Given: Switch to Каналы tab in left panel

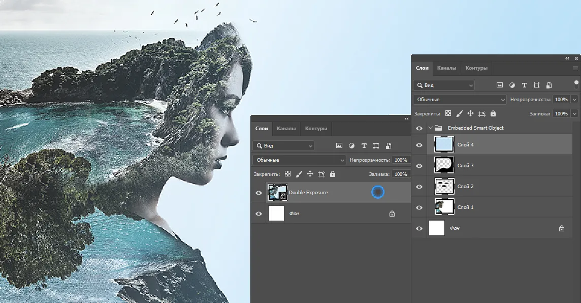Looking at the screenshot, I should click(286, 129).
